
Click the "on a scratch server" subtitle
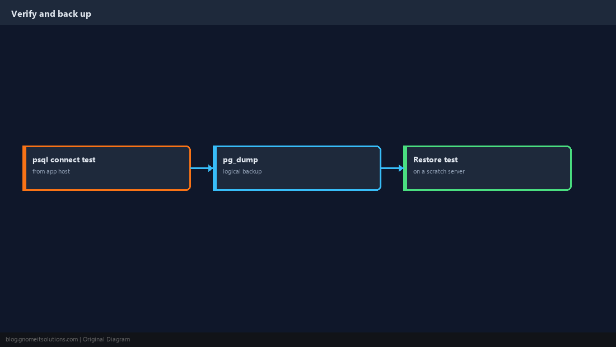click(x=439, y=171)
